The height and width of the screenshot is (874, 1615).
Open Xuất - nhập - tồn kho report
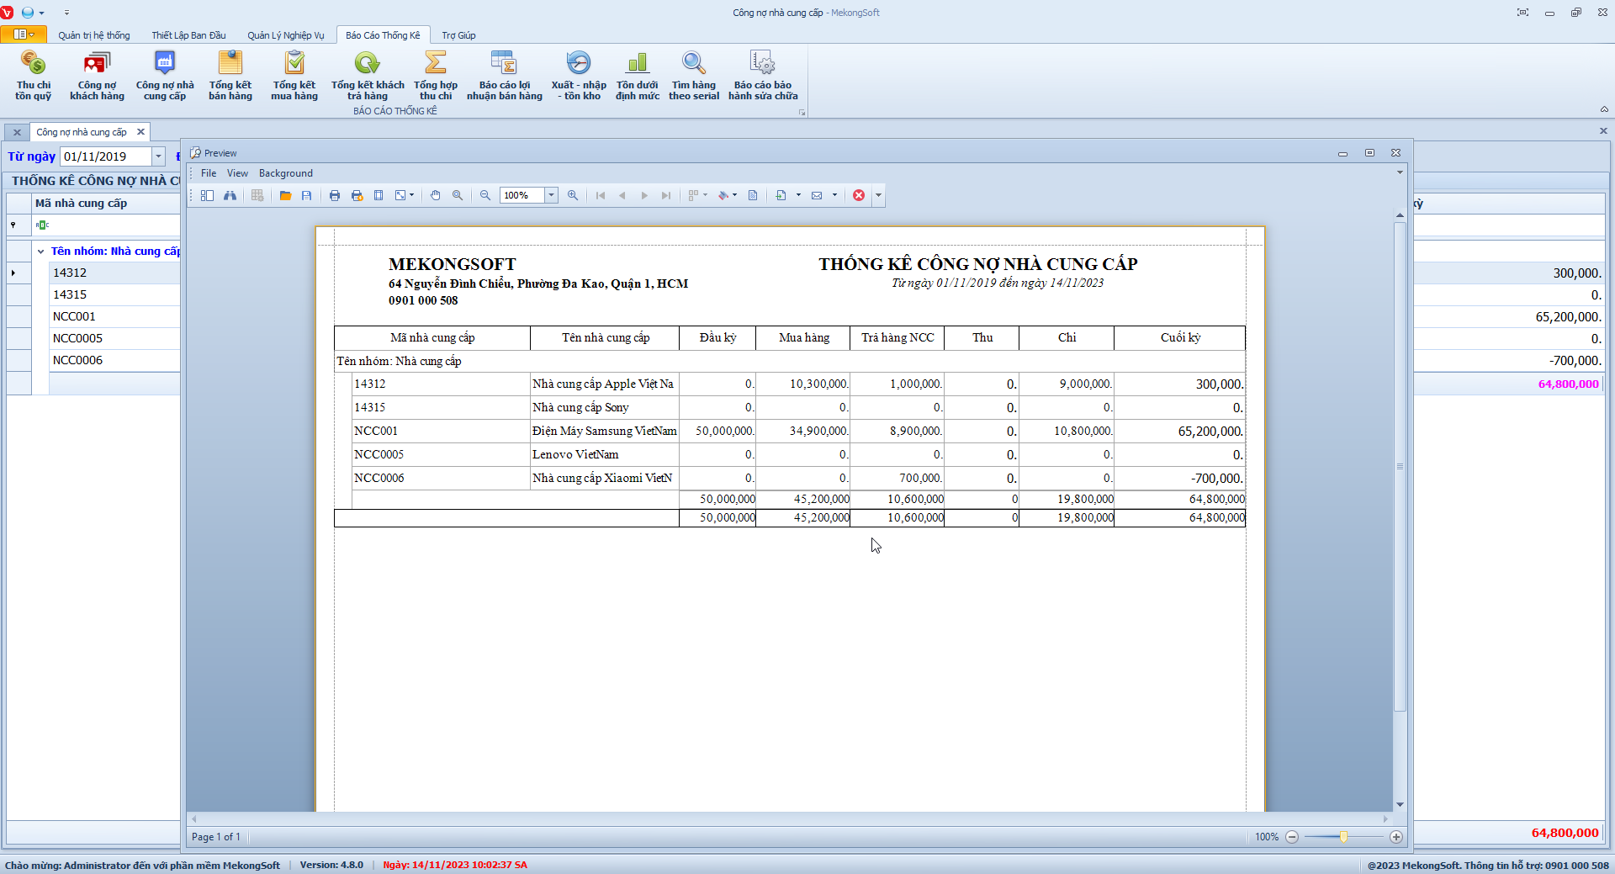(x=578, y=75)
